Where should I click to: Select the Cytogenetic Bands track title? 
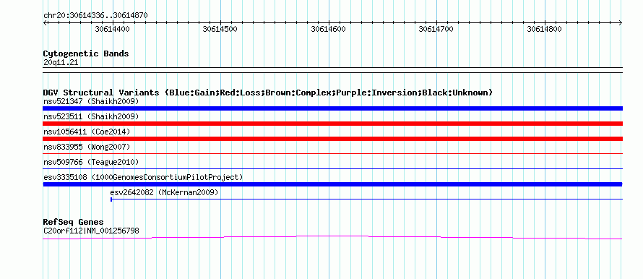point(86,53)
